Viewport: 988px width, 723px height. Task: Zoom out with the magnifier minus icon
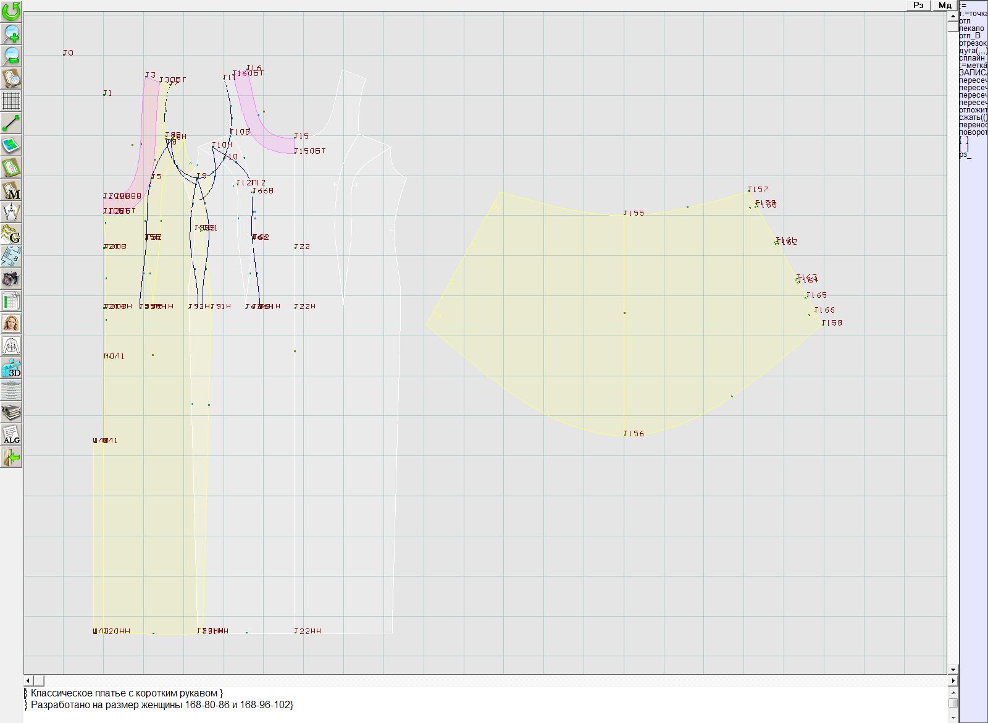(11, 56)
